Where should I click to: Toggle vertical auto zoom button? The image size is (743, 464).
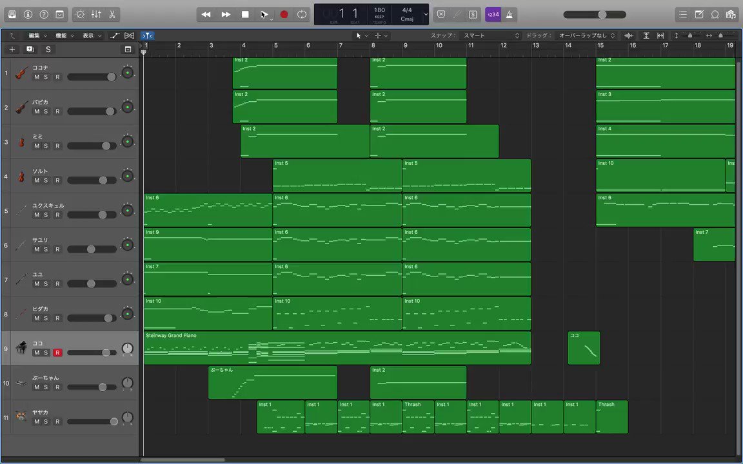tap(646, 35)
